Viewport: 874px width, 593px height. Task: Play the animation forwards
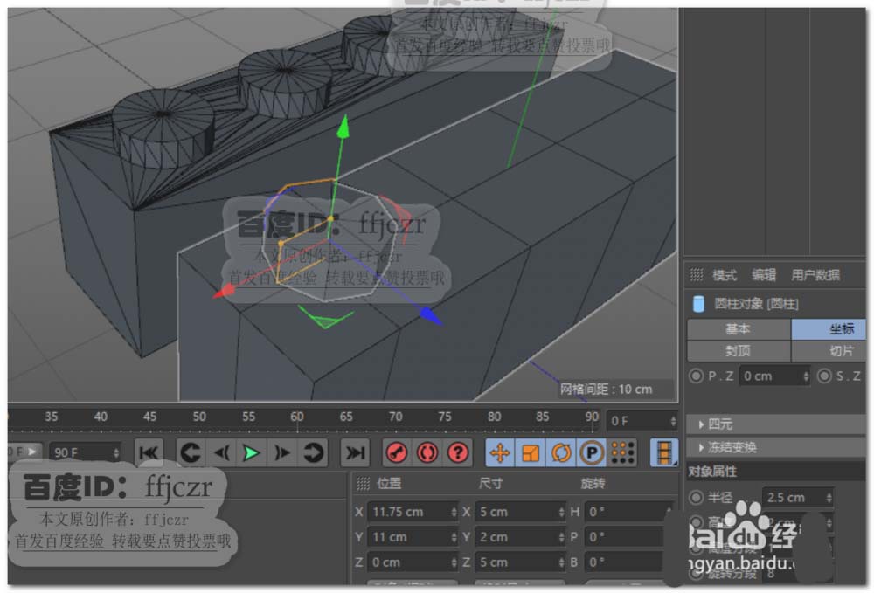coord(252,452)
